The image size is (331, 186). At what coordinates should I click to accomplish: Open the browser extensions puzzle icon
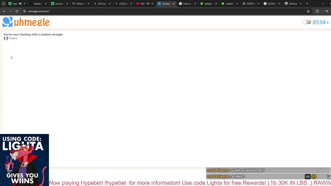click(x=317, y=11)
